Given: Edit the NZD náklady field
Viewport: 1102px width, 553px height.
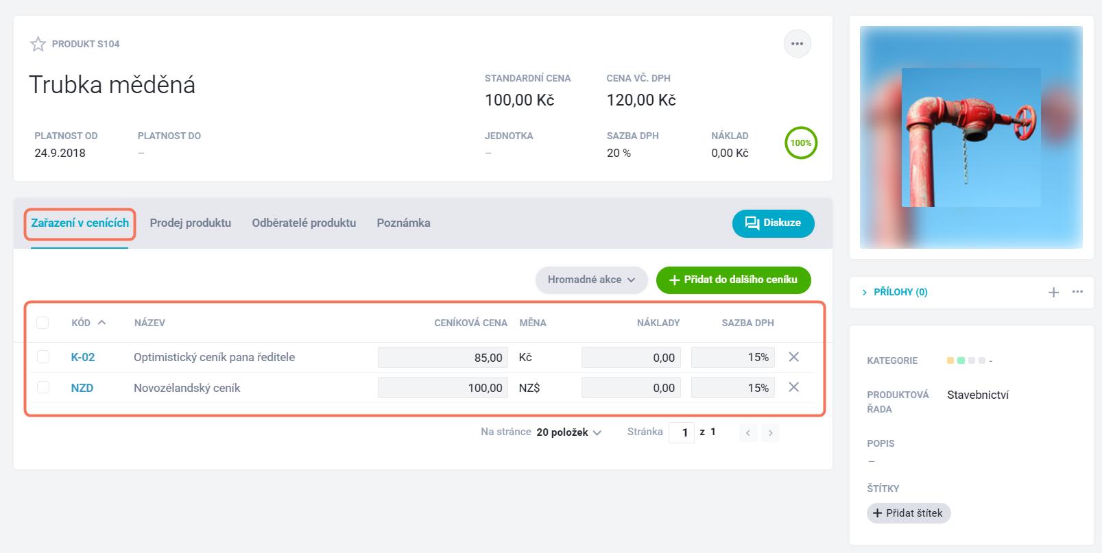Looking at the screenshot, I should point(632,388).
